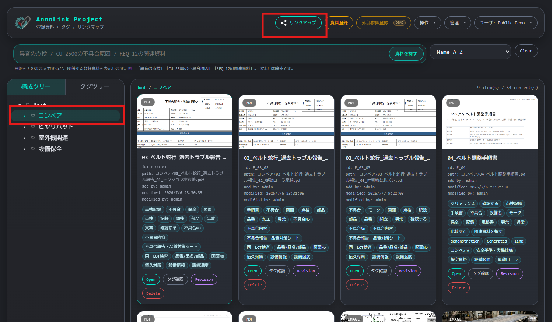Viewport: 553px width, 322px height.
Task: Click the demonstration tag
Action: tap(465, 241)
